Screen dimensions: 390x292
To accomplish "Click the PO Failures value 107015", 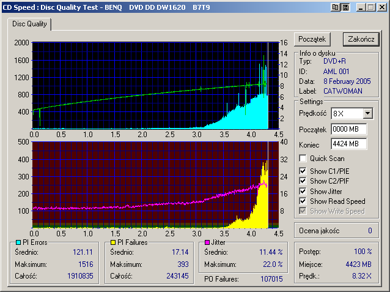I will tap(271, 279).
